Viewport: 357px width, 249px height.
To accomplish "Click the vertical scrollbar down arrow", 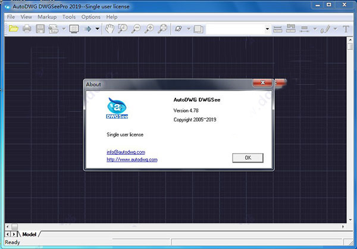I will point(350,220).
